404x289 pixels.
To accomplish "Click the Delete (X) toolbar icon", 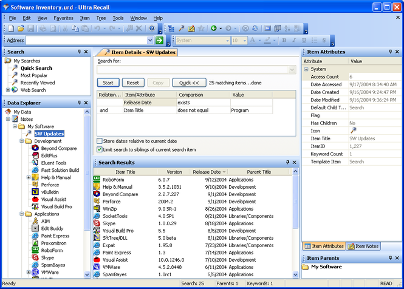I will click(139, 29).
